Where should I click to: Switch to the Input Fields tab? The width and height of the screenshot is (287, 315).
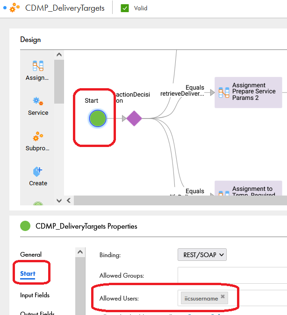35,295
